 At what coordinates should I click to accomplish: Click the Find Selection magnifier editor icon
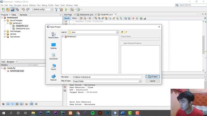(x=96, y=18)
